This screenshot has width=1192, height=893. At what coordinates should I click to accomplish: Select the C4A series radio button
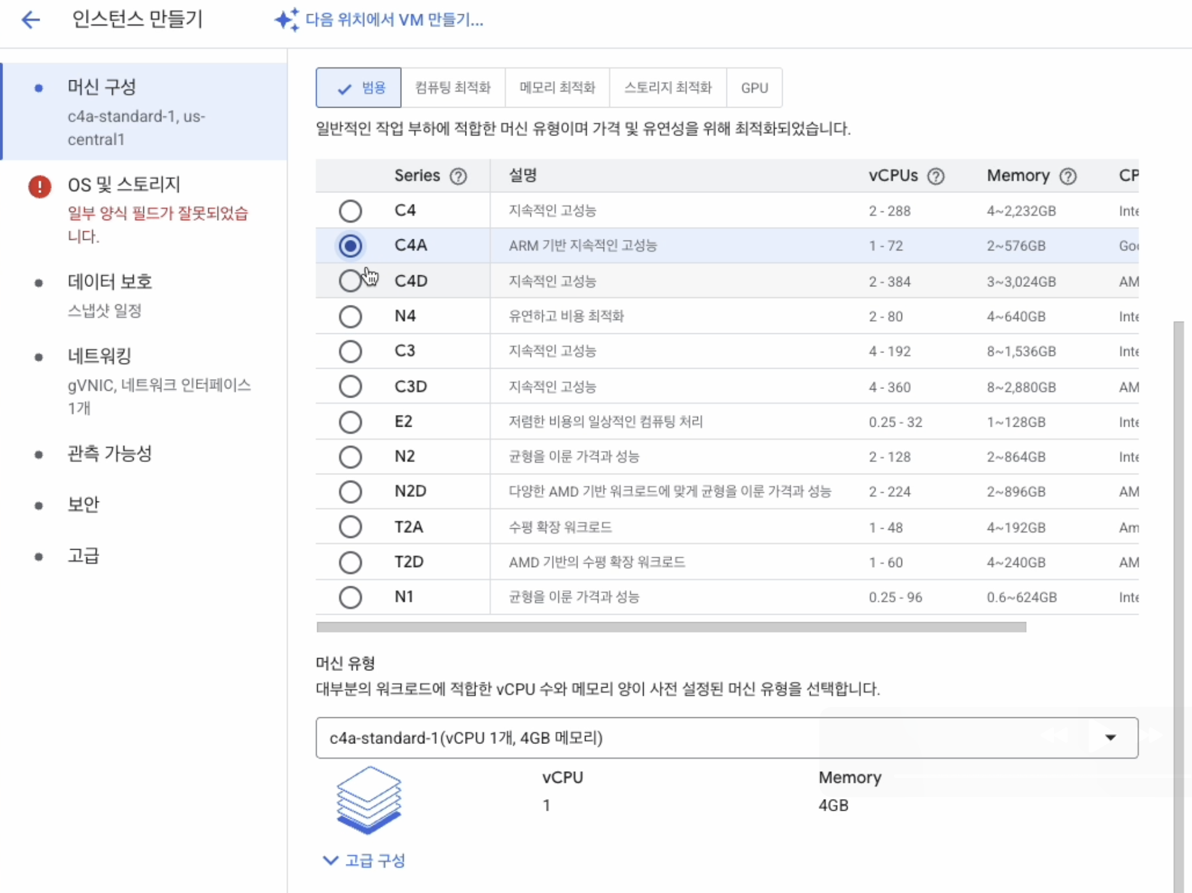point(350,246)
